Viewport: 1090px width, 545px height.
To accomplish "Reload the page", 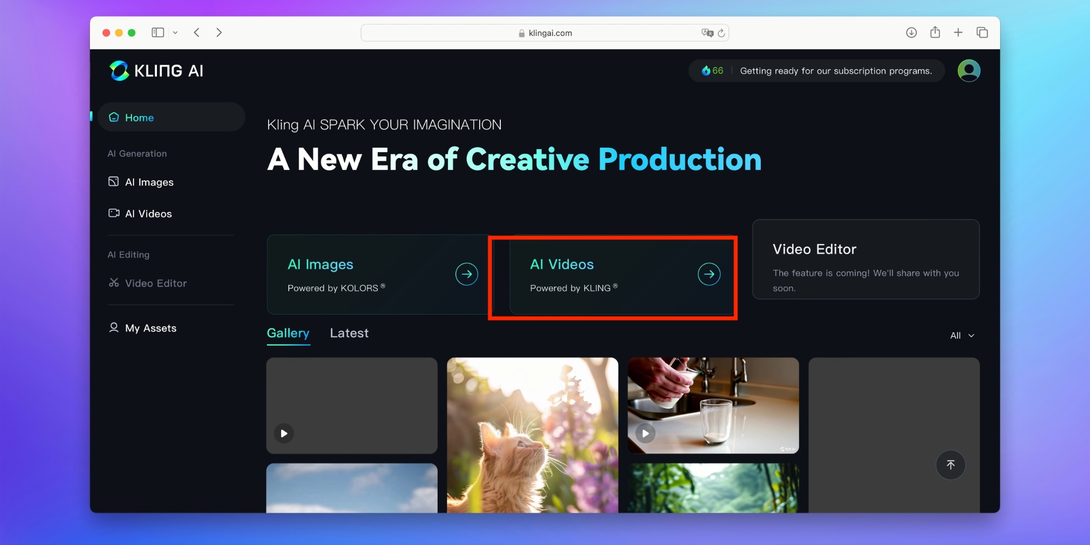I will pos(721,33).
